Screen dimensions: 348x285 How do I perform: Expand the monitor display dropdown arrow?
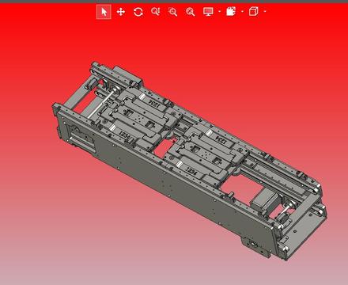(219, 12)
